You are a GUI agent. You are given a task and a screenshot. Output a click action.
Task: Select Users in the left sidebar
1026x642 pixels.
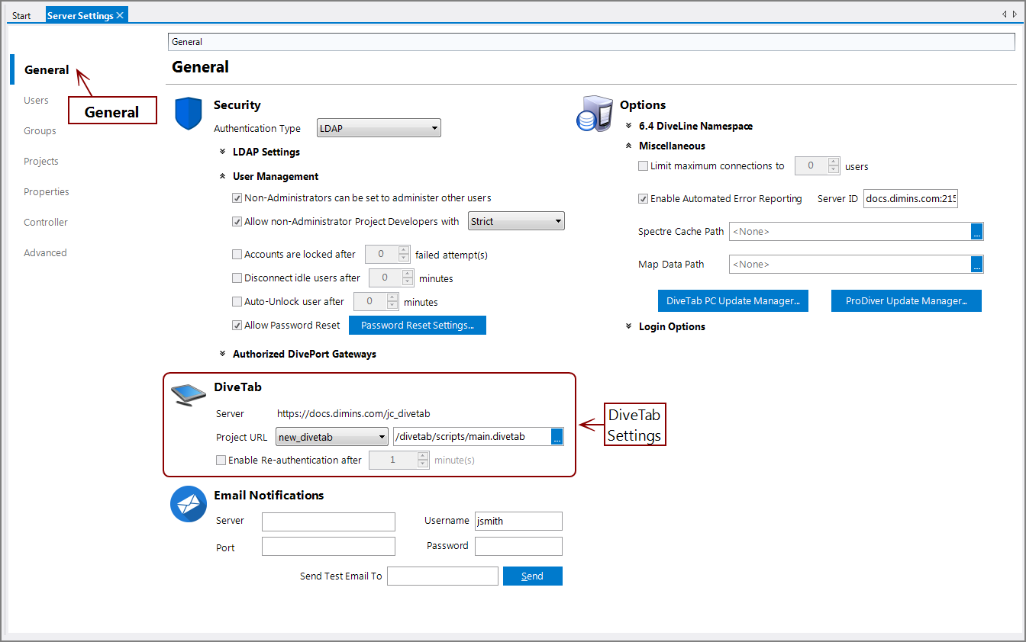36,101
